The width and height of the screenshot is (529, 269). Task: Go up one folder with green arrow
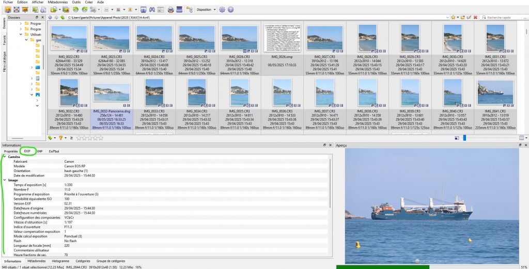point(63,17)
